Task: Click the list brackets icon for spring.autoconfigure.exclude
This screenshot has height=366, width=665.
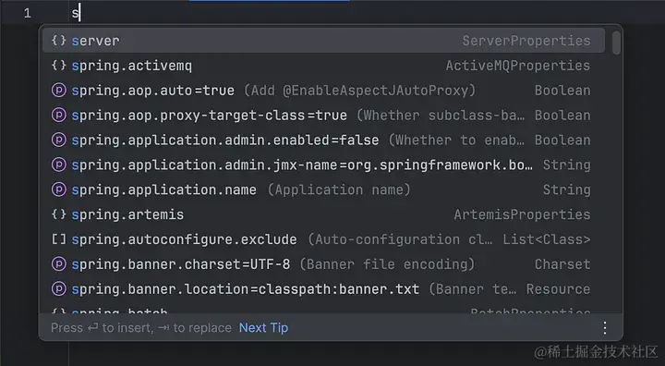Action: pyautogui.click(x=58, y=239)
